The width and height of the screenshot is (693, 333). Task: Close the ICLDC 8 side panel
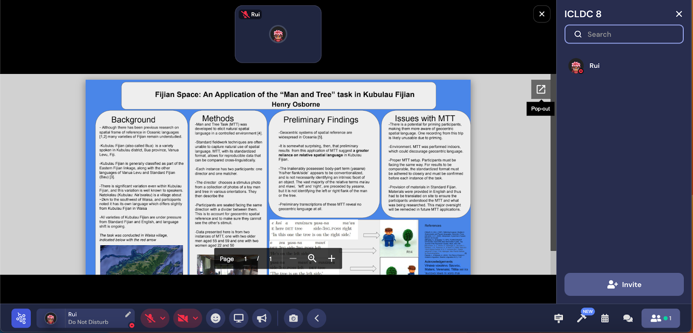pyautogui.click(x=679, y=14)
